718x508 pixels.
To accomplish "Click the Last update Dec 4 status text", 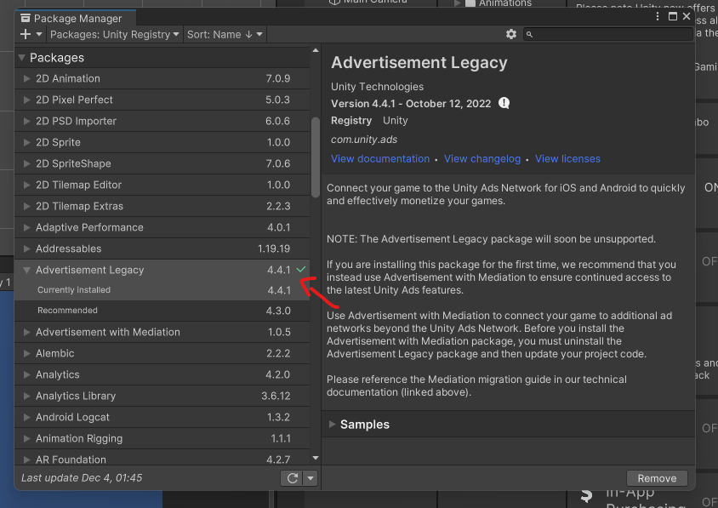I will point(82,477).
